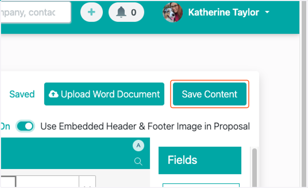Open search with the editor magnifier icon

pyautogui.click(x=138, y=161)
